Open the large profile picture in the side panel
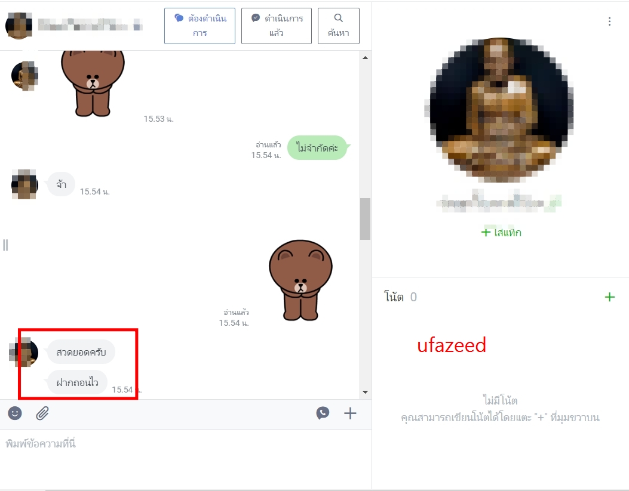Viewport: 629px width, 491px height. pyautogui.click(x=501, y=110)
